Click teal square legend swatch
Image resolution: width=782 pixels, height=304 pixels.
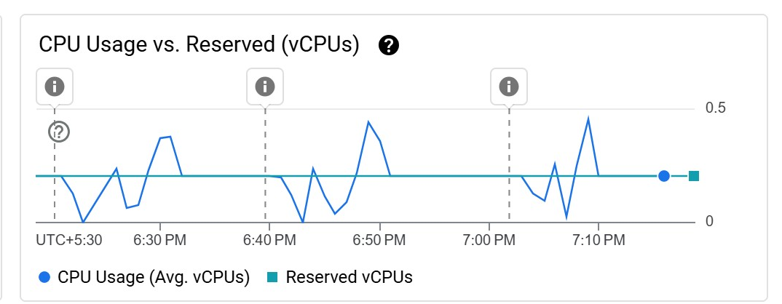[x=272, y=277]
